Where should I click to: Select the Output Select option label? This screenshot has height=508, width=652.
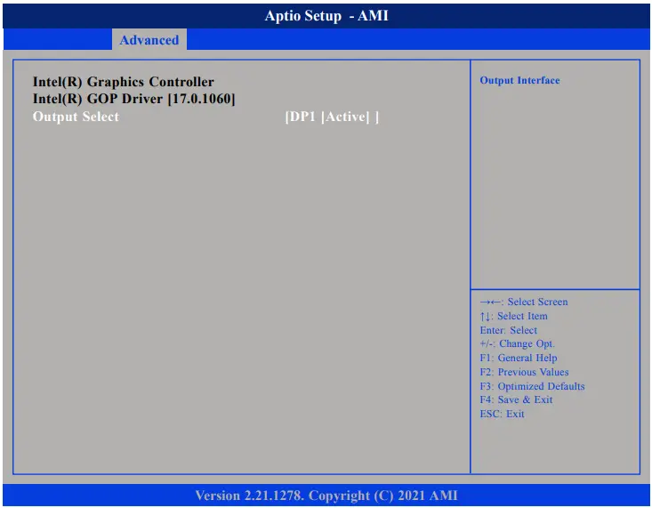[x=76, y=117]
